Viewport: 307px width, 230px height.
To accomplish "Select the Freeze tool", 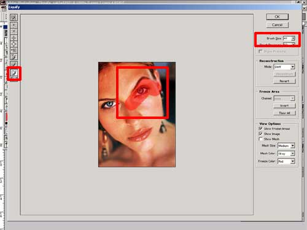I will click(x=14, y=73).
